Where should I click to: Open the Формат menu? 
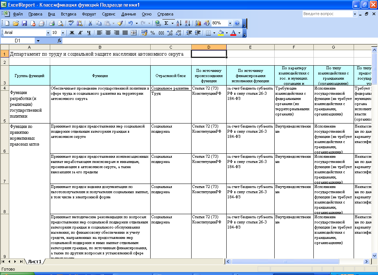(89, 14)
